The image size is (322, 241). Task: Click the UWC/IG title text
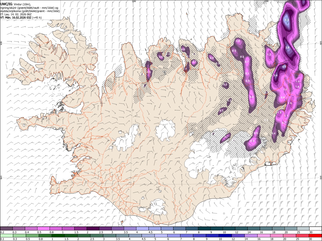(6, 4)
